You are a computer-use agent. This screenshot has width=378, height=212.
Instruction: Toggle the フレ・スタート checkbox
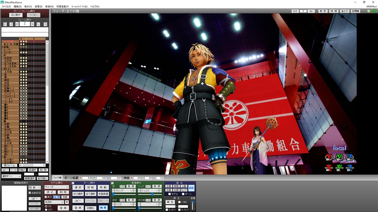[x=167, y=210]
